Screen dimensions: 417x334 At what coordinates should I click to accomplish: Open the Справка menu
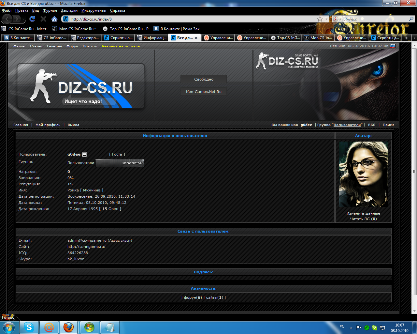[x=118, y=10]
